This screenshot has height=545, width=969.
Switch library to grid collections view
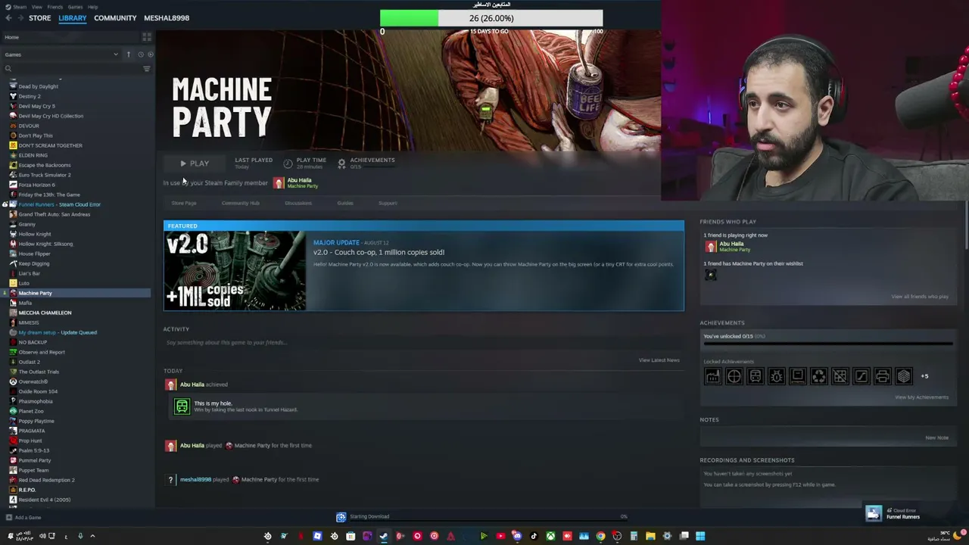[x=147, y=36]
